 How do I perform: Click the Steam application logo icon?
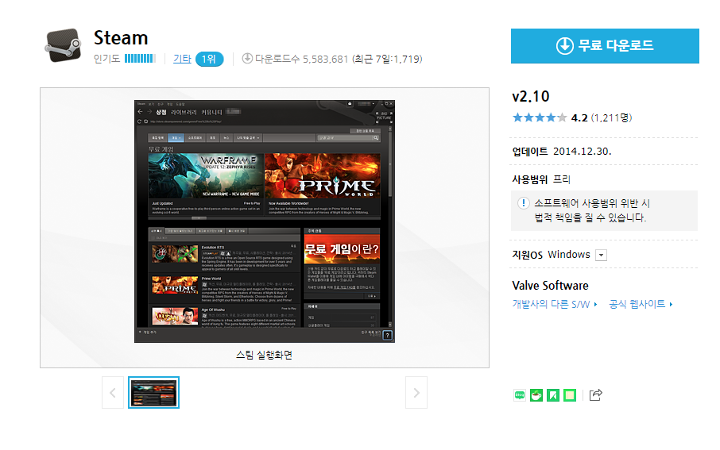[63, 45]
